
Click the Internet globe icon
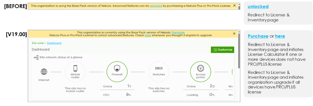(44, 72)
